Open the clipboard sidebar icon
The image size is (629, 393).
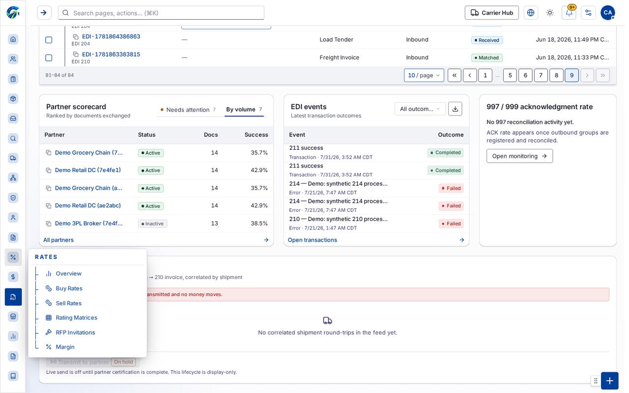[x=13, y=79]
